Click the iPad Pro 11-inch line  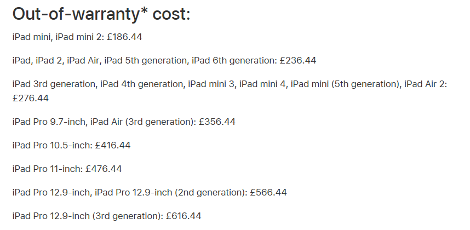coord(67,169)
